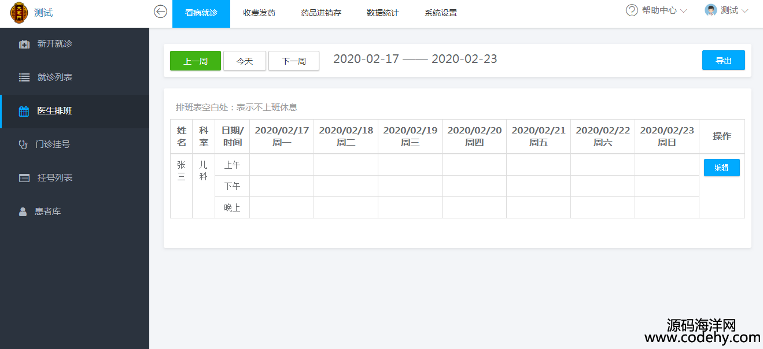
Task: Click column header 2020/02/17 周一
Action: (282, 136)
